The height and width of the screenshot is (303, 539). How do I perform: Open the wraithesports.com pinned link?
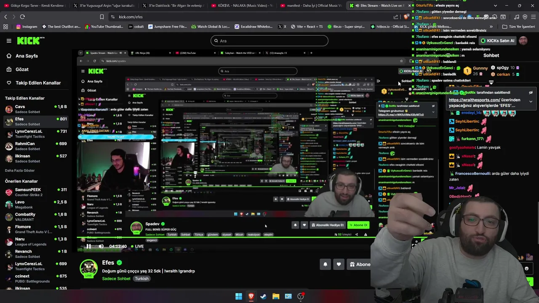coord(475,100)
